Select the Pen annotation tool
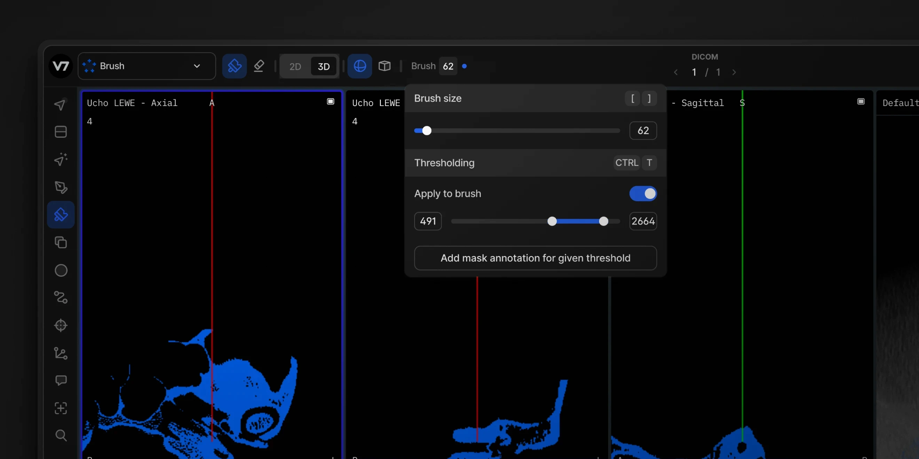The width and height of the screenshot is (919, 459). pos(61,187)
